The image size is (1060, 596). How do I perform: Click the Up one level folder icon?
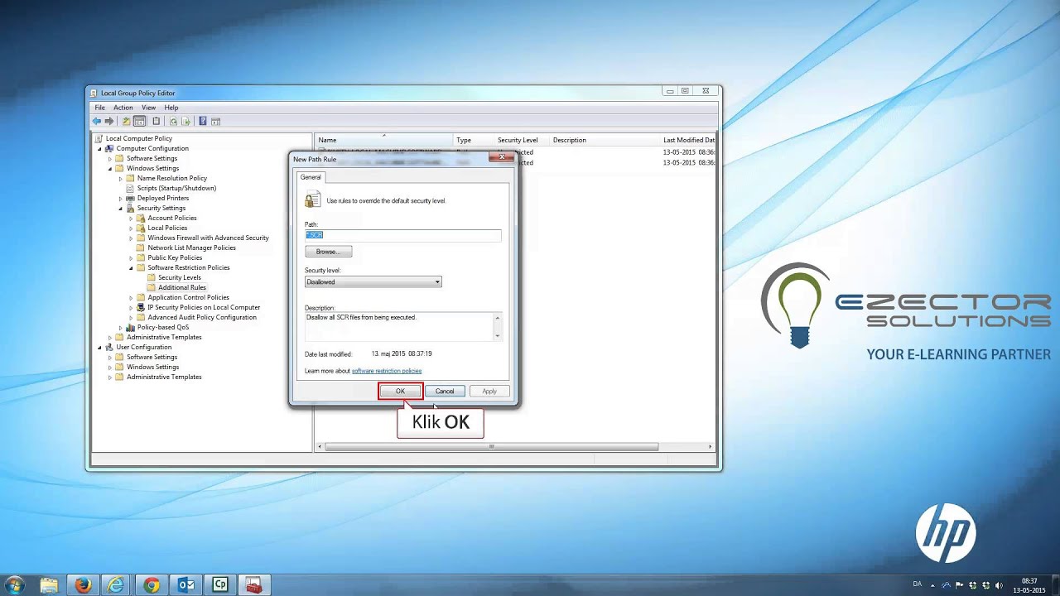tap(127, 122)
